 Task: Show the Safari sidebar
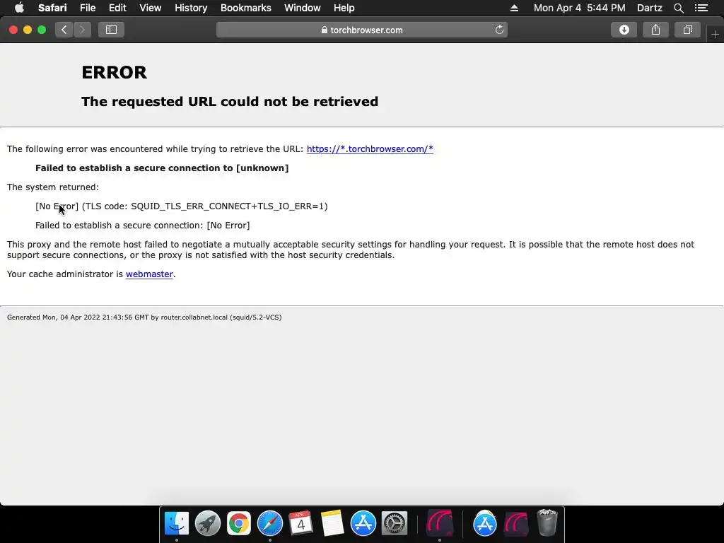coord(111,30)
